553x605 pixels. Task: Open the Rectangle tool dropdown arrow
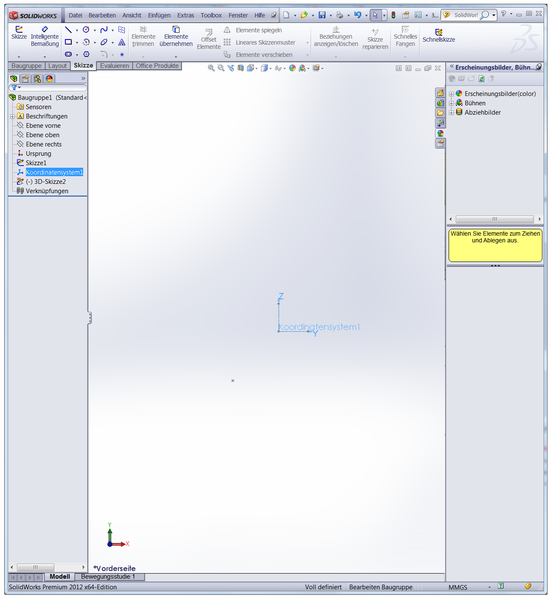point(77,42)
